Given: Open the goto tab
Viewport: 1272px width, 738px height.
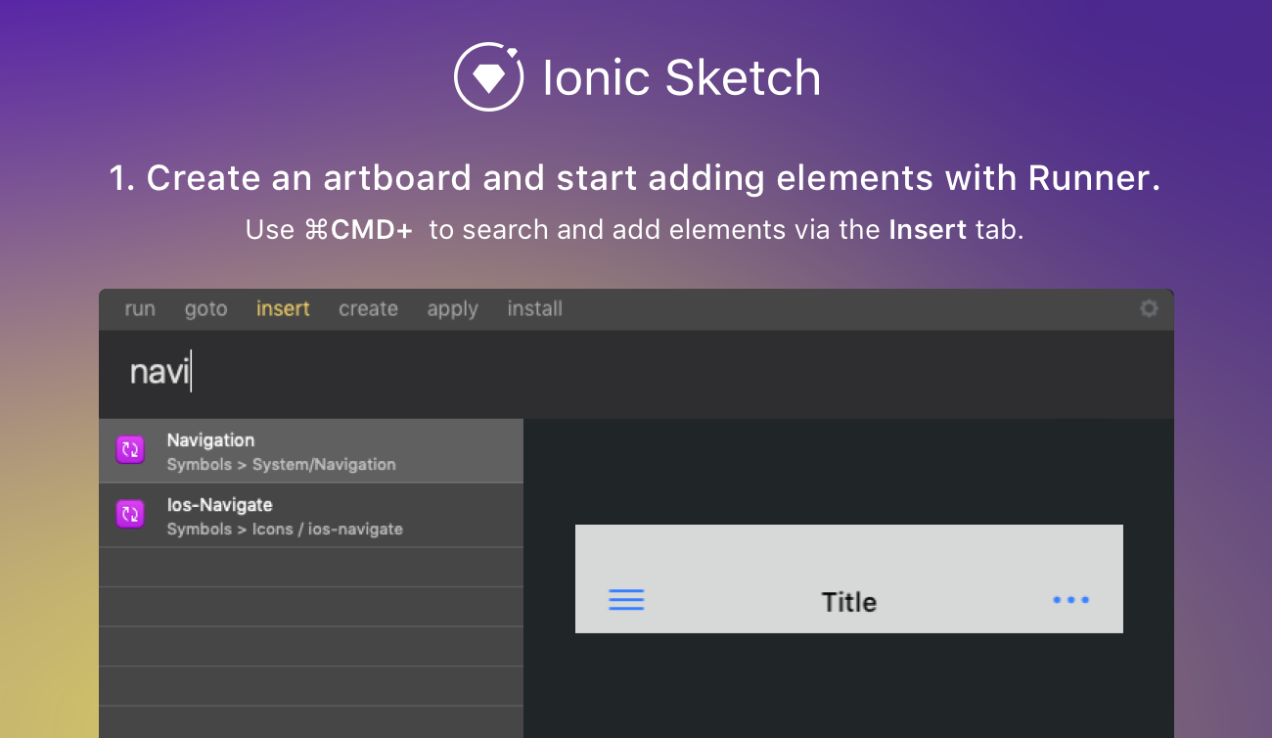Looking at the screenshot, I should click(x=205, y=308).
